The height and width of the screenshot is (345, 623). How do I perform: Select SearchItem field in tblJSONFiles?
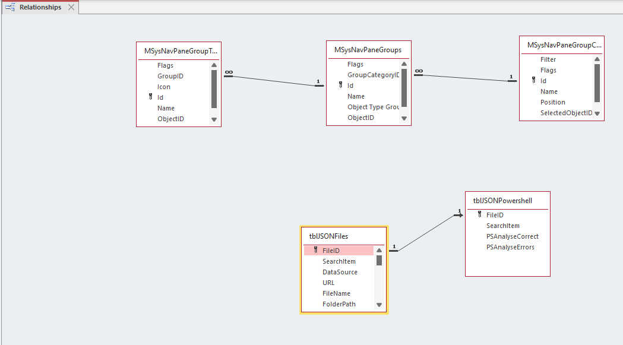pos(339,261)
